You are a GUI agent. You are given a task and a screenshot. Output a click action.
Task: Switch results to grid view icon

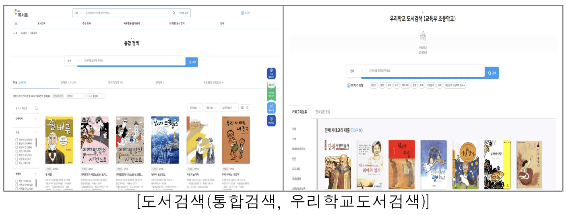tap(242, 107)
